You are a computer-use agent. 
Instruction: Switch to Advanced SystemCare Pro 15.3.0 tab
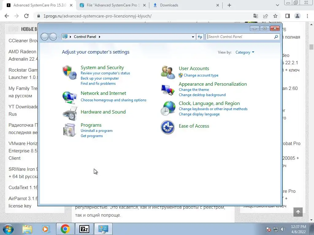pos(40,5)
